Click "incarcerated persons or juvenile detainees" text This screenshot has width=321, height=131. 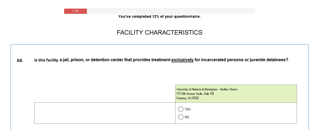click(241, 60)
